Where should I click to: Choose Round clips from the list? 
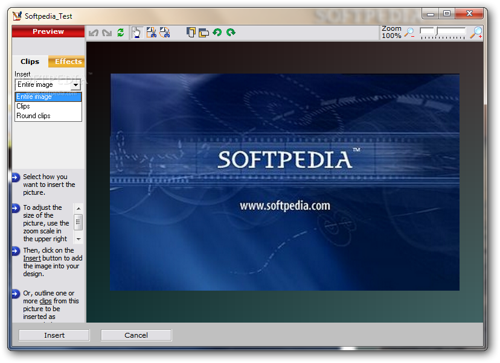[48, 116]
